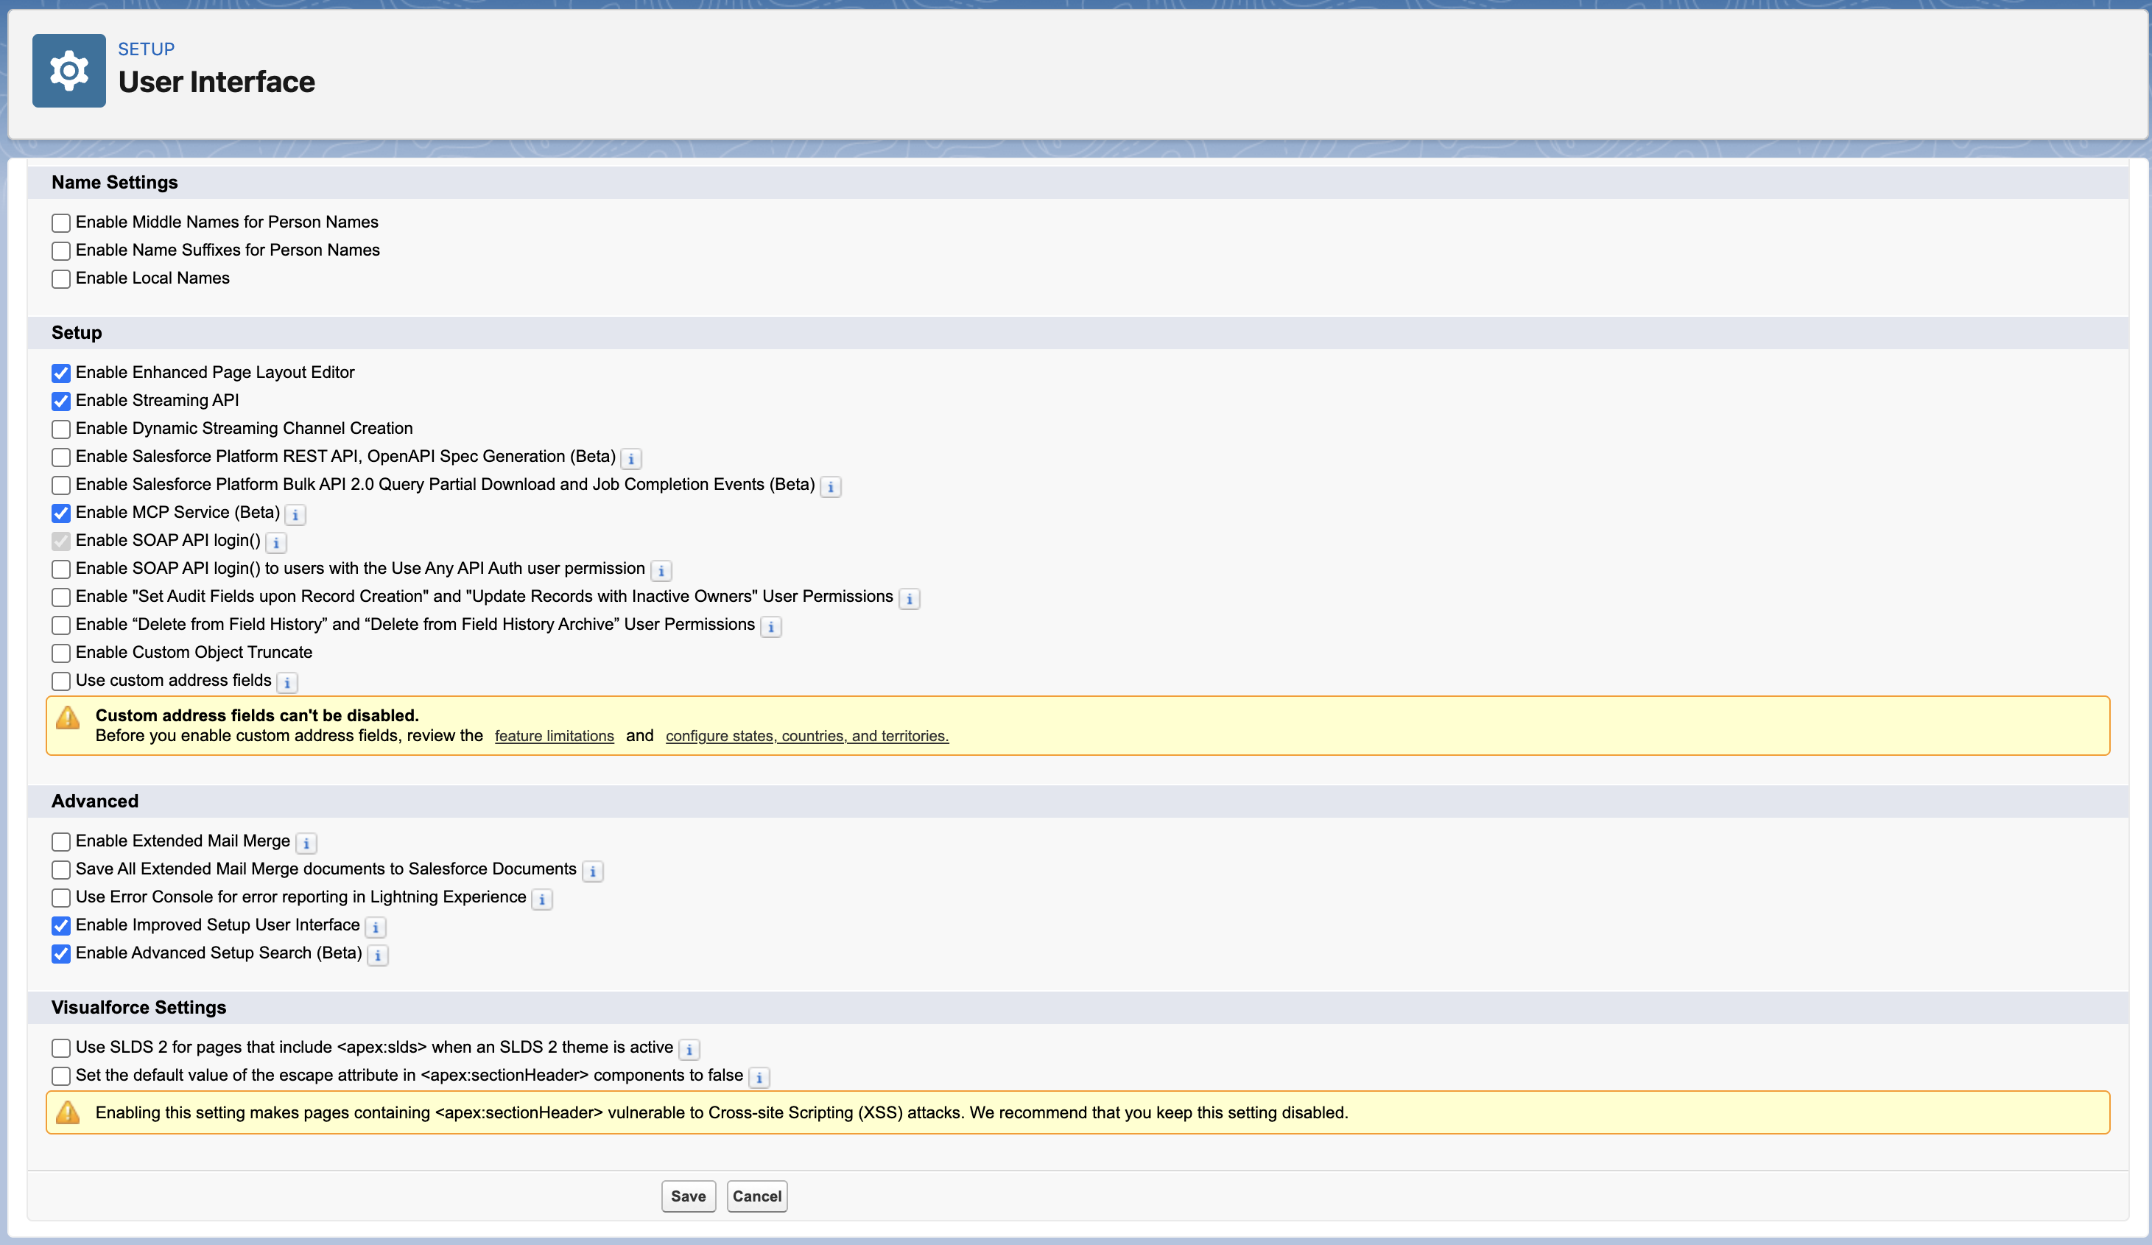2152x1245 pixels.
Task: Open configure states, countries, and territories link
Action: pos(807,736)
